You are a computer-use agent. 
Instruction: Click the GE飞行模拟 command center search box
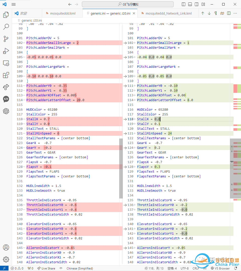(x=128, y=4)
